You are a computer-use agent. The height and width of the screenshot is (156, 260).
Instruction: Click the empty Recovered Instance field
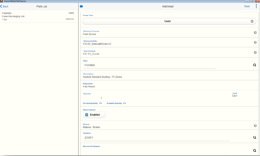[156, 151]
